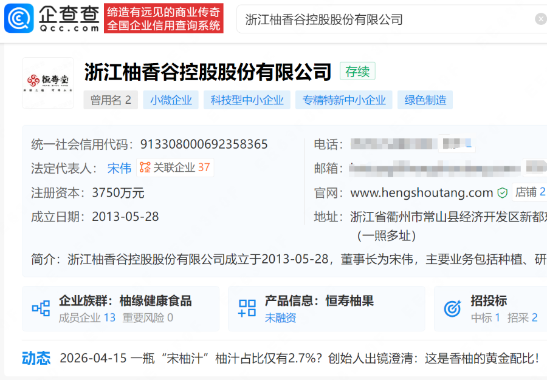Select the 小微企业 tag
Viewport: 547px width, 380px height.
point(171,100)
